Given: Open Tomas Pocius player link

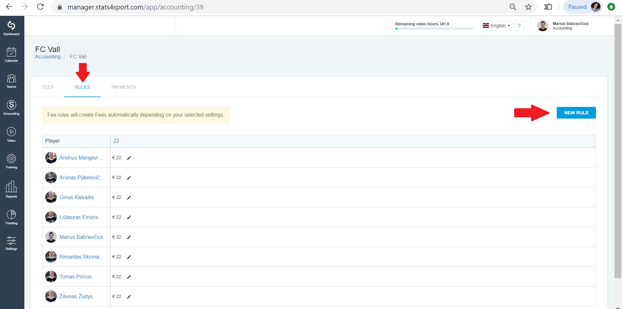Looking at the screenshot, I should (x=75, y=277).
